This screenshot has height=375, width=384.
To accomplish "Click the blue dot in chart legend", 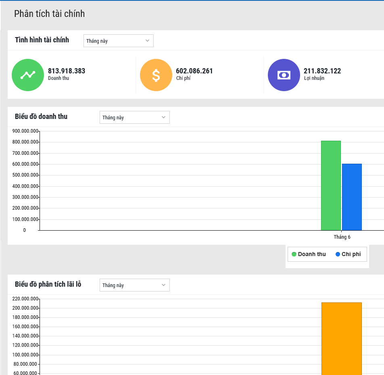I will coord(338,254).
